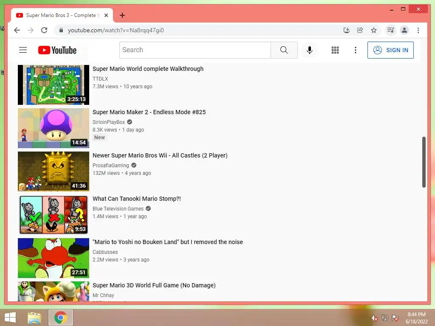The width and height of the screenshot is (435, 326).
Task: Open the YouTube hamburger guide menu
Action: click(23, 50)
